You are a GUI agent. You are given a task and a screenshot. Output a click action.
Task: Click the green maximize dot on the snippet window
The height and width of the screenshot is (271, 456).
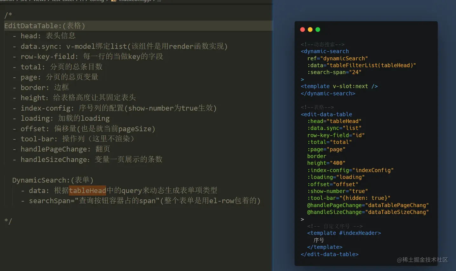pyautogui.click(x=318, y=29)
